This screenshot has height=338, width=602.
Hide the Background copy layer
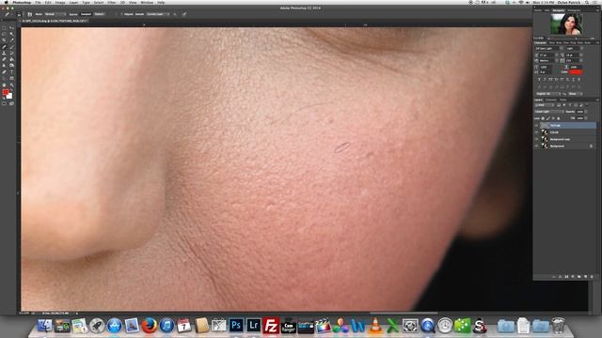point(536,139)
